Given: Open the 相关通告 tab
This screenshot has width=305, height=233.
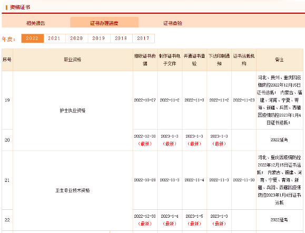Looking at the screenshot, I should pos(36,23).
